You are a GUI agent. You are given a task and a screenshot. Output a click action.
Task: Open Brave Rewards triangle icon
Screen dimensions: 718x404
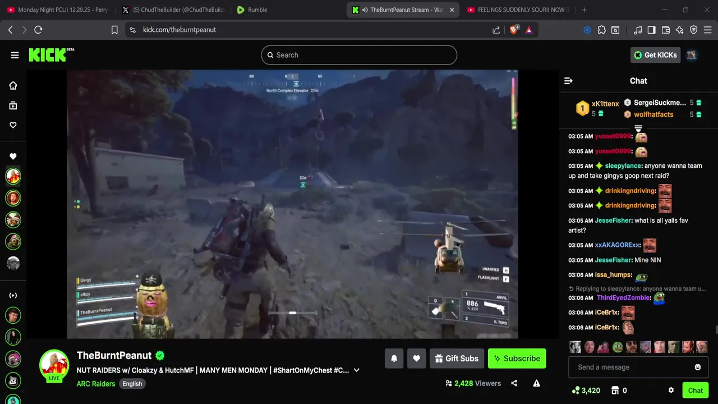(x=529, y=30)
